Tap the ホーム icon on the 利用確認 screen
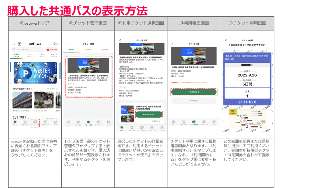Screen dimensions: 310x188 tap(174, 123)
